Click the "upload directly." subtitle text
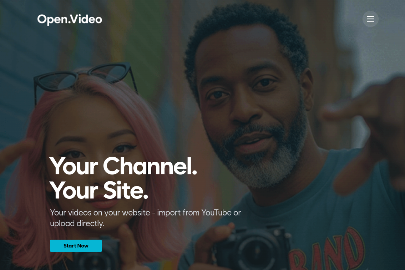 pyautogui.click(x=77, y=223)
